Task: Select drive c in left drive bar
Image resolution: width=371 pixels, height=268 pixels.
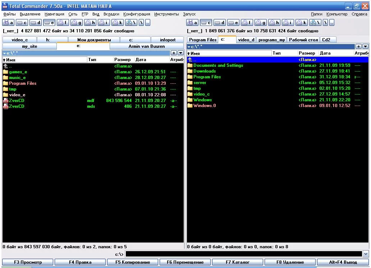Action: click(x=22, y=23)
